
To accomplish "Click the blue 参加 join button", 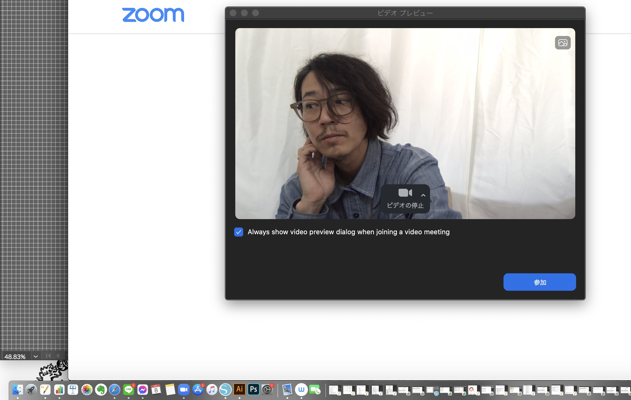I will [540, 282].
